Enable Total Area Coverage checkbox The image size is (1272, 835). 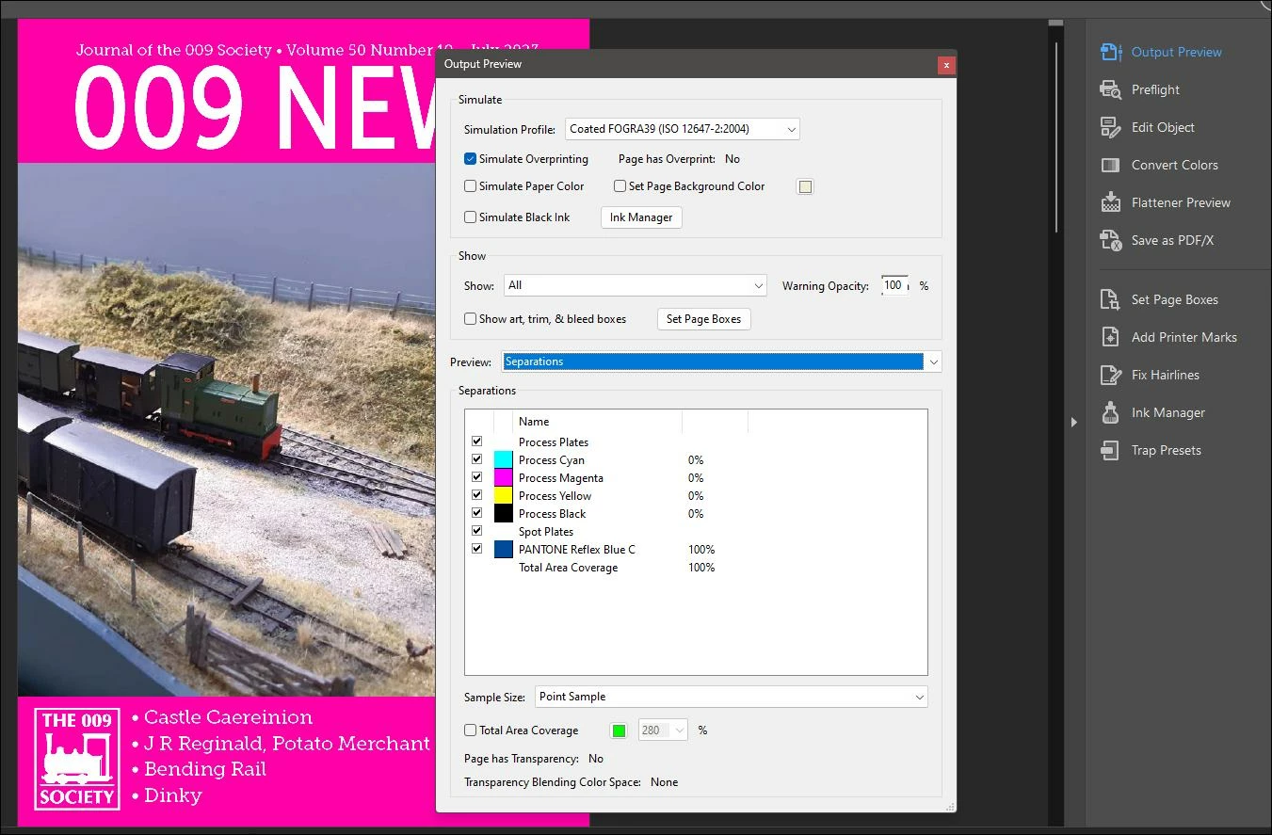[x=470, y=731]
